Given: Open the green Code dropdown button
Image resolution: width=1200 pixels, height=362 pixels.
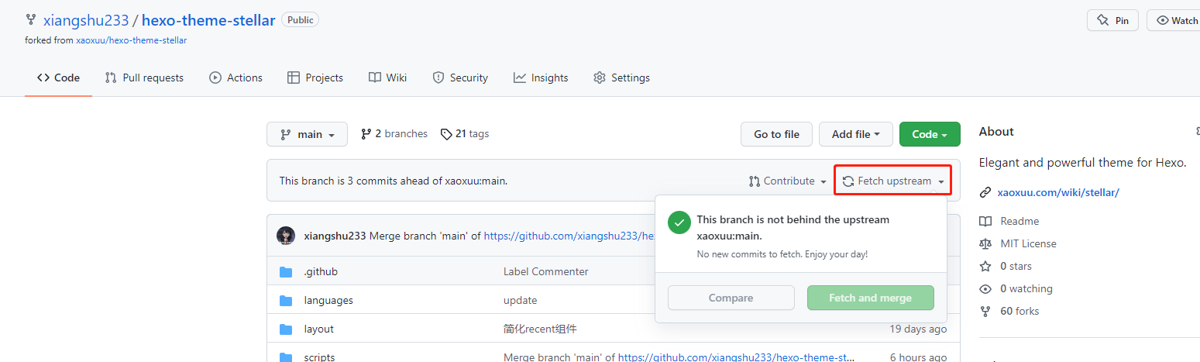Looking at the screenshot, I should 930,134.
